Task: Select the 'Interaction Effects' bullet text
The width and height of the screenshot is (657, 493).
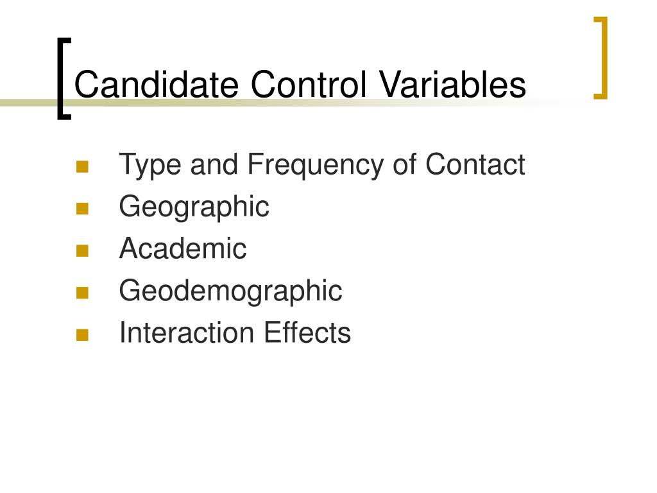Action: (x=235, y=333)
